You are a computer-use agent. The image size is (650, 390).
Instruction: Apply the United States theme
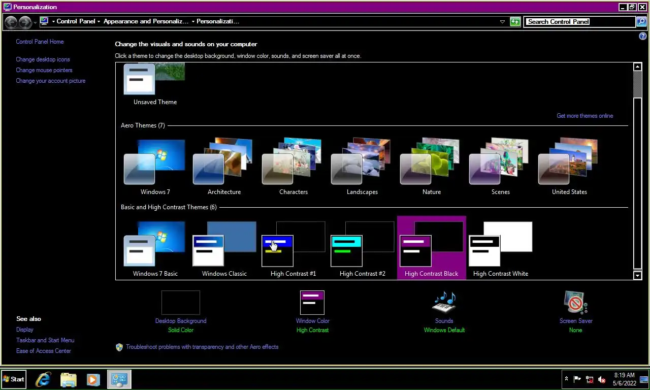(569, 167)
